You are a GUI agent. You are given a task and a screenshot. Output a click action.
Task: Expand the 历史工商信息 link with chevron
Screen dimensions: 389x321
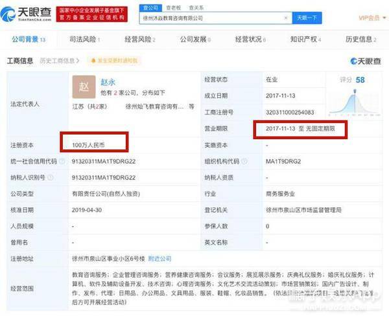60,61
